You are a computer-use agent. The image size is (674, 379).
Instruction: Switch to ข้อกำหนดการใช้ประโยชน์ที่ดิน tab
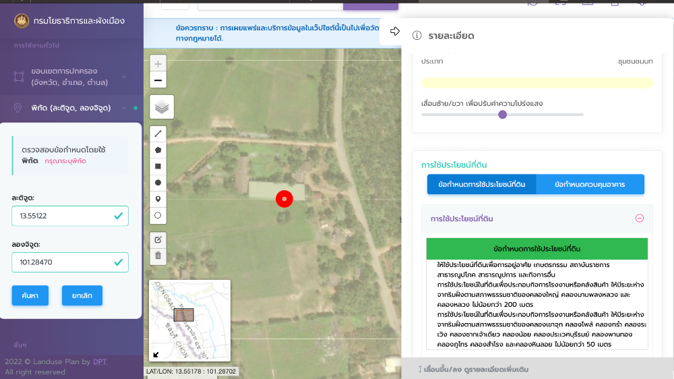click(x=481, y=184)
